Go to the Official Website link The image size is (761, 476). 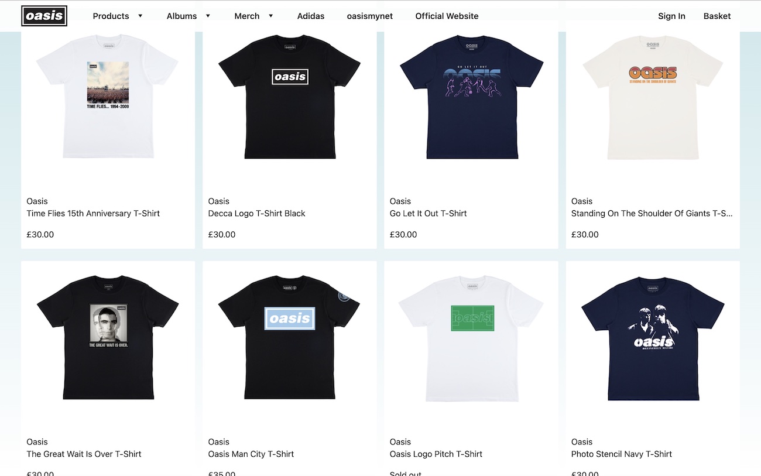point(447,16)
